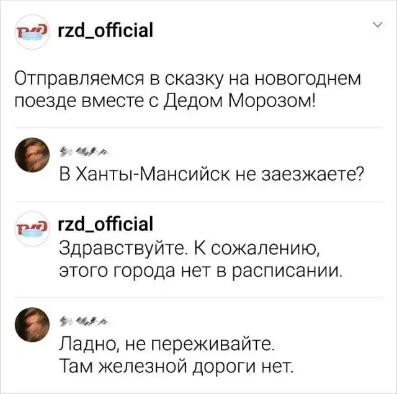
Task: Expand the chevron menu on the top post
Action: 377,25
